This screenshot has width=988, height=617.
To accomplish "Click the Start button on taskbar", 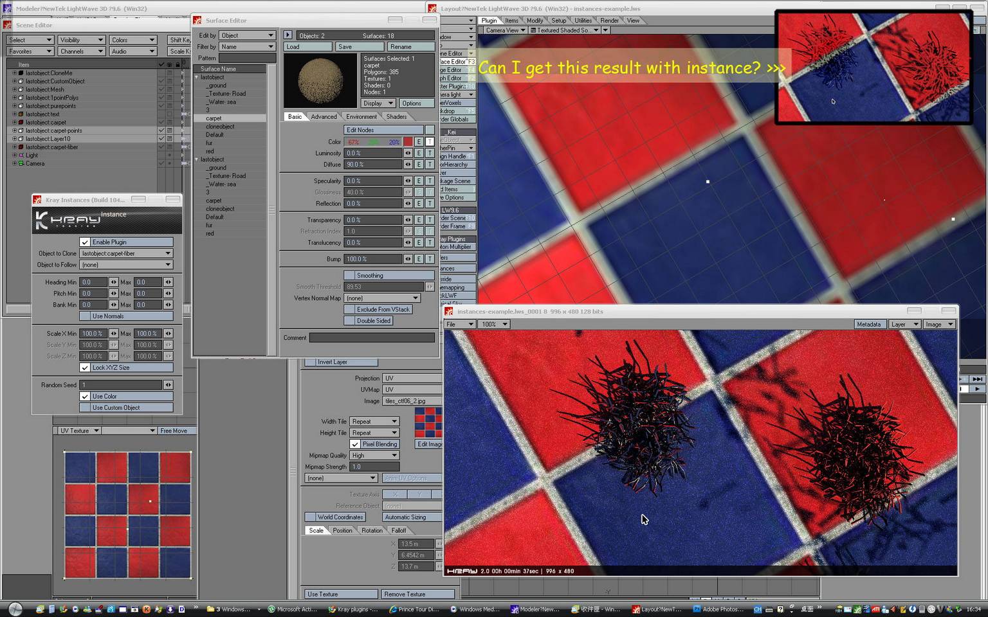I will 15,609.
